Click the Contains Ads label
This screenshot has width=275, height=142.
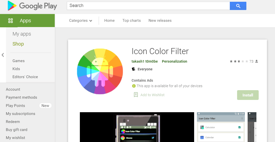click(x=142, y=80)
